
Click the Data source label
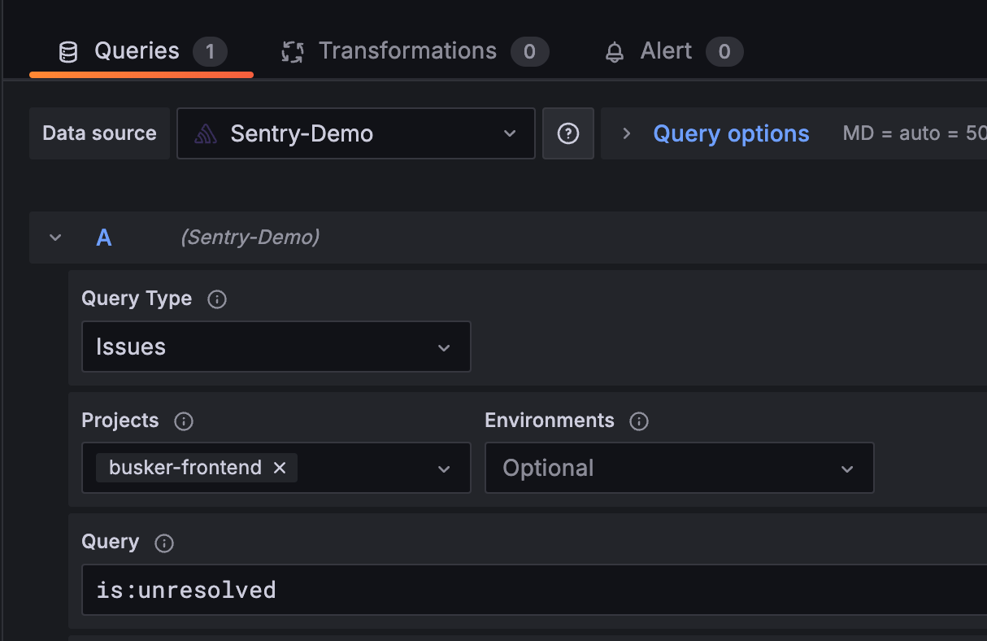pos(99,133)
